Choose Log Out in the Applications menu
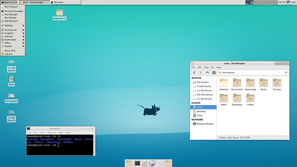The width and height of the screenshot is (297, 167). click(13, 54)
